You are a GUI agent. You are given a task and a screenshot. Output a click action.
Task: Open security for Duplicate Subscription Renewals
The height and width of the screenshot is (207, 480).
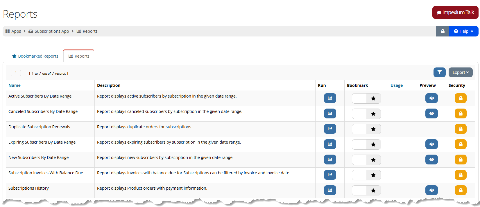pos(461,129)
